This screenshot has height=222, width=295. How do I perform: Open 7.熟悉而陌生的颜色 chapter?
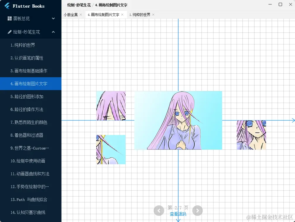tap(31, 122)
